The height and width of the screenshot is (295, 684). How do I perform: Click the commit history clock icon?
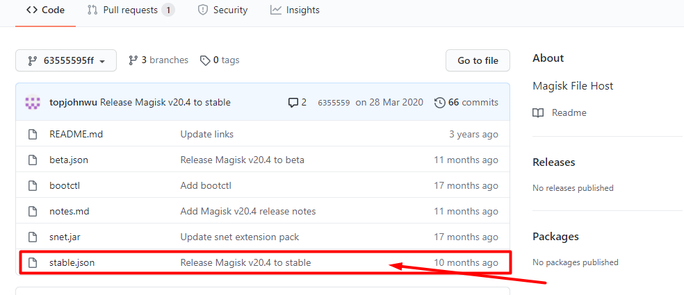[439, 103]
